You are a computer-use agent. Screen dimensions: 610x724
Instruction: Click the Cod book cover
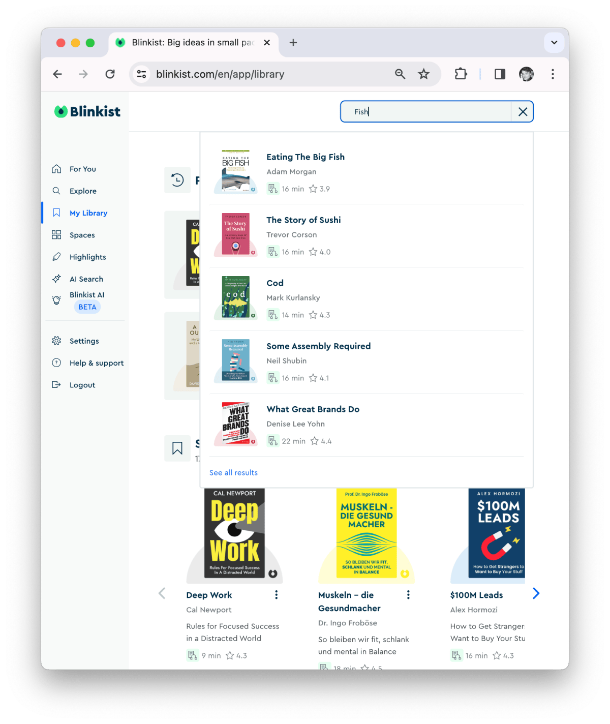[236, 297]
